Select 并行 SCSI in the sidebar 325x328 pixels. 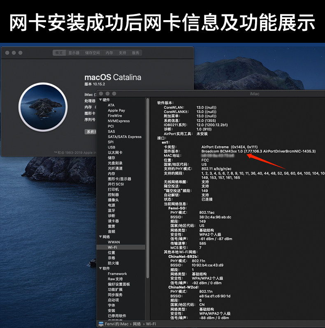[116, 184]
